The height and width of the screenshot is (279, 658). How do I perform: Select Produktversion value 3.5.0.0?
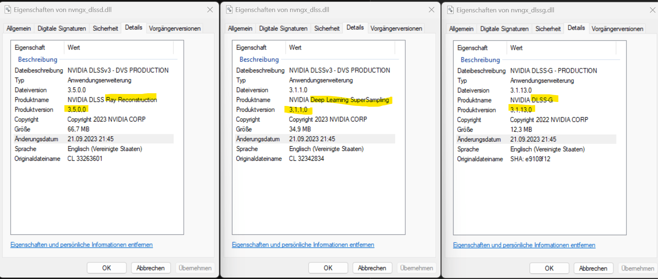point(77,109)
